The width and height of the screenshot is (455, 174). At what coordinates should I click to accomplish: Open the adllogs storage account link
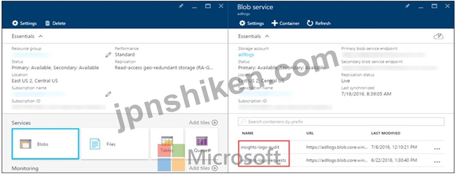tap(246, 55)
